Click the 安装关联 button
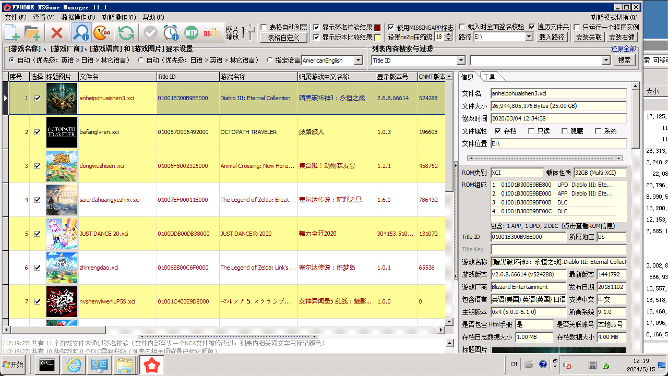 (x=589, y=37)
